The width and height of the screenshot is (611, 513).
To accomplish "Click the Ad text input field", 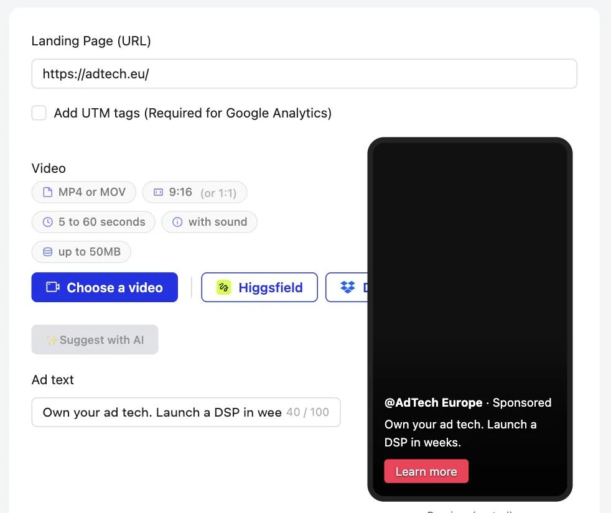I will coord(186,412).
